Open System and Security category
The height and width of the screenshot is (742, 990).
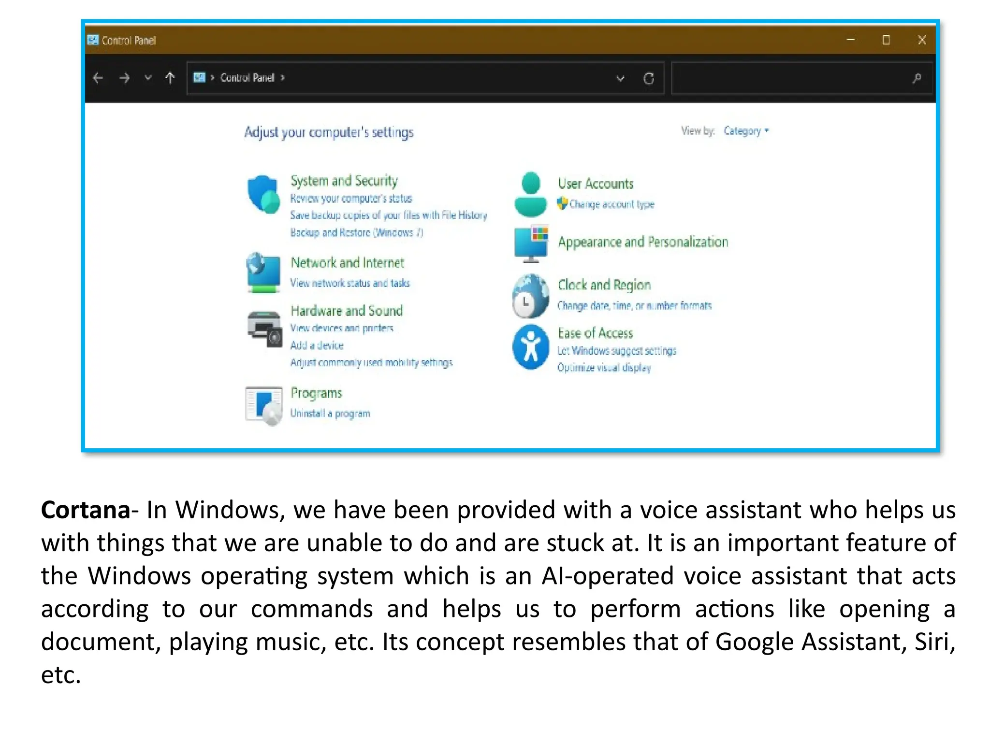click(x=344, y=181)
